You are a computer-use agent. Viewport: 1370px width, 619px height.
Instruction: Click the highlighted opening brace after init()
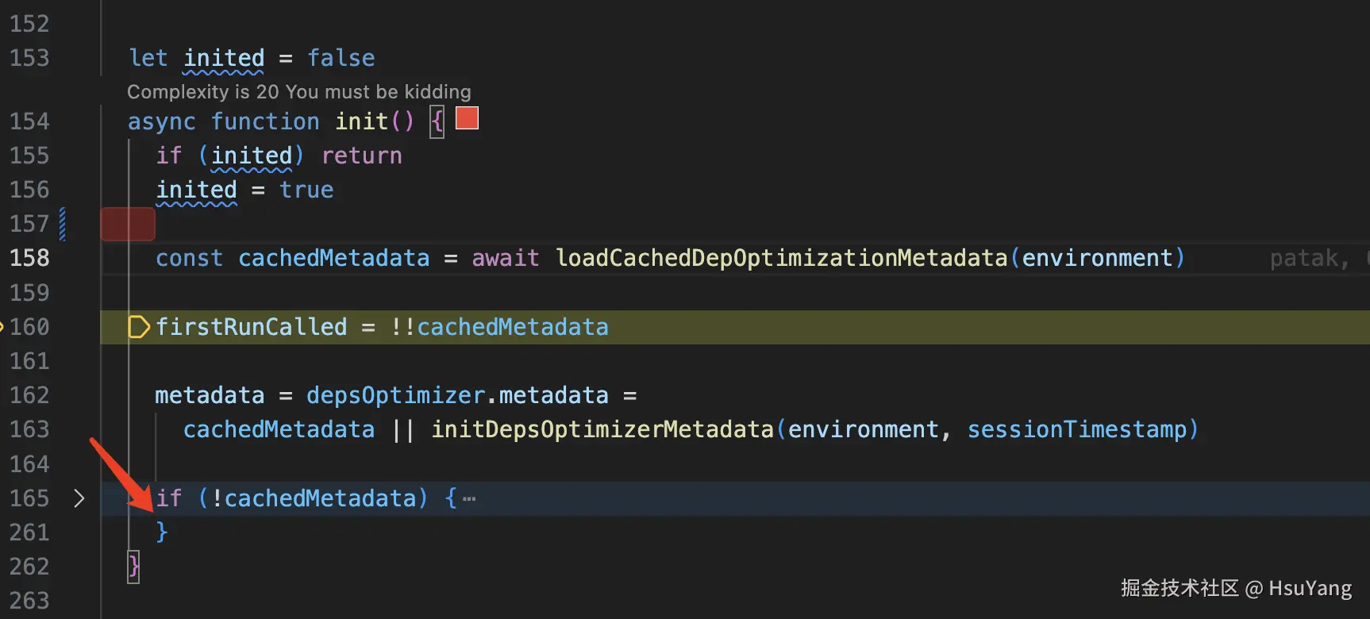[437, 121]
